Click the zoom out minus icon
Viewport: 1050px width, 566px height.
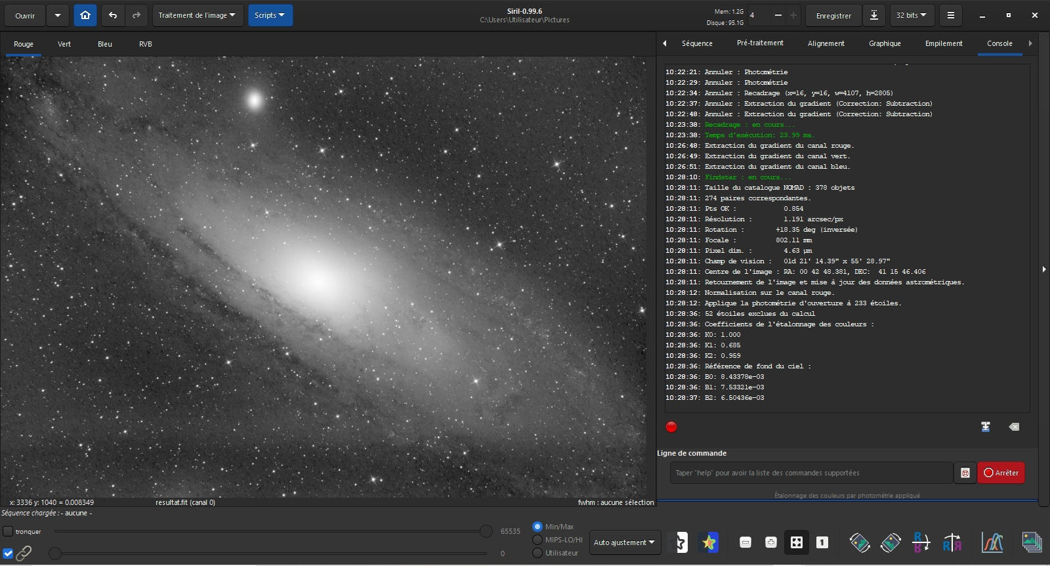745,542
